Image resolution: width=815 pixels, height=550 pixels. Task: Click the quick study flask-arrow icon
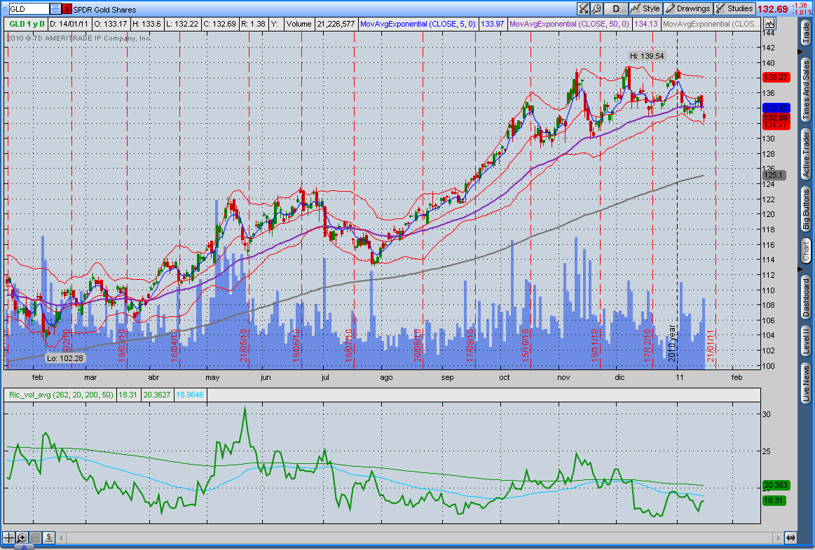point(584,9)
